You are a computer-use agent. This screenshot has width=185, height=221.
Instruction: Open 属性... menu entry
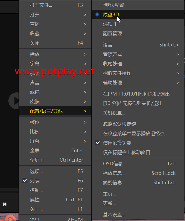click(55, 199)
